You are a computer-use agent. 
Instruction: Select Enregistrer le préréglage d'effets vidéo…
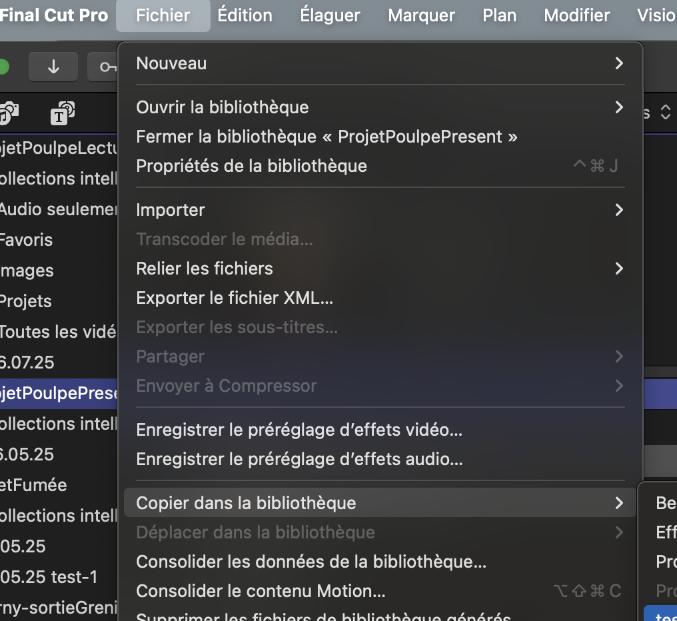point(299,430)
